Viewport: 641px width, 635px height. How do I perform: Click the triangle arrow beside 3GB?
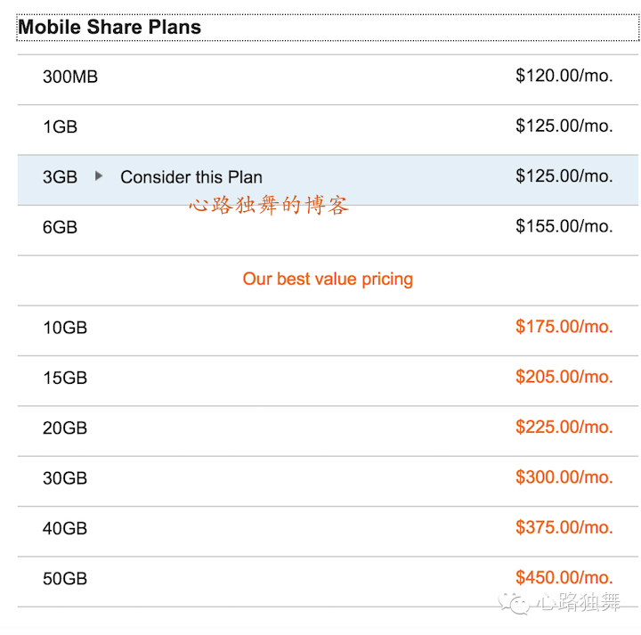[x=99, y=175]
